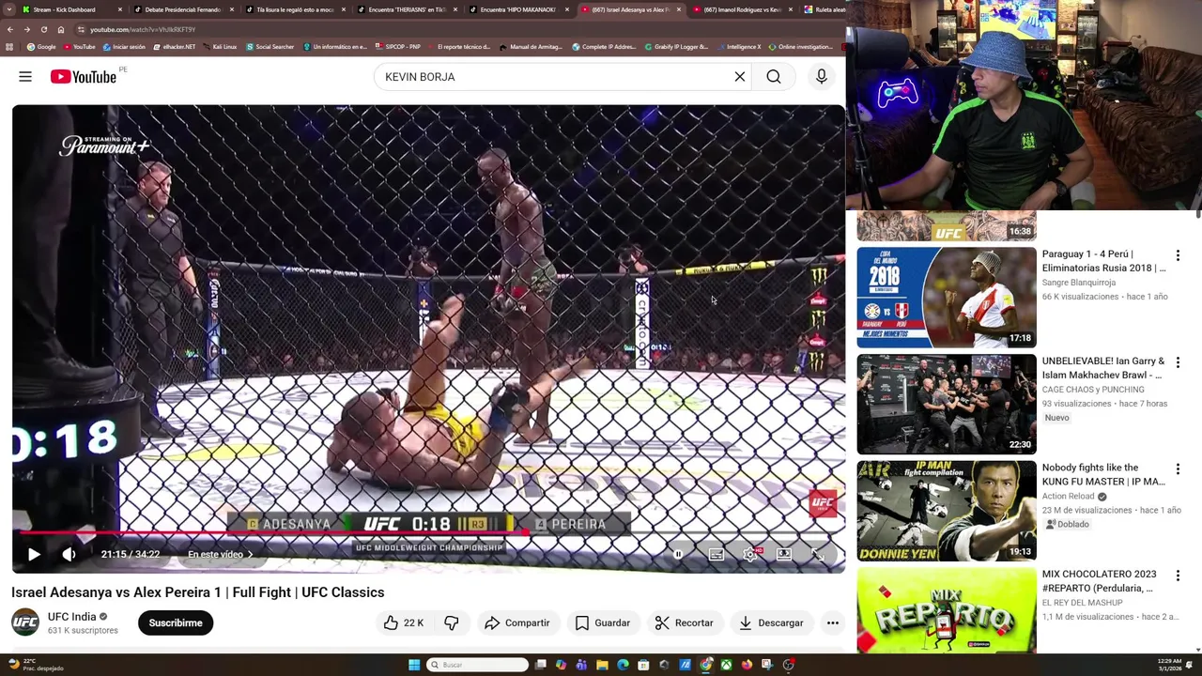Open the Google bookmark

[41, 47]
